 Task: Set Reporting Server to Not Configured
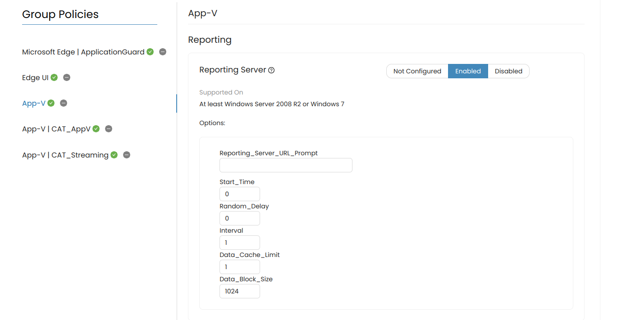point(417,71)
